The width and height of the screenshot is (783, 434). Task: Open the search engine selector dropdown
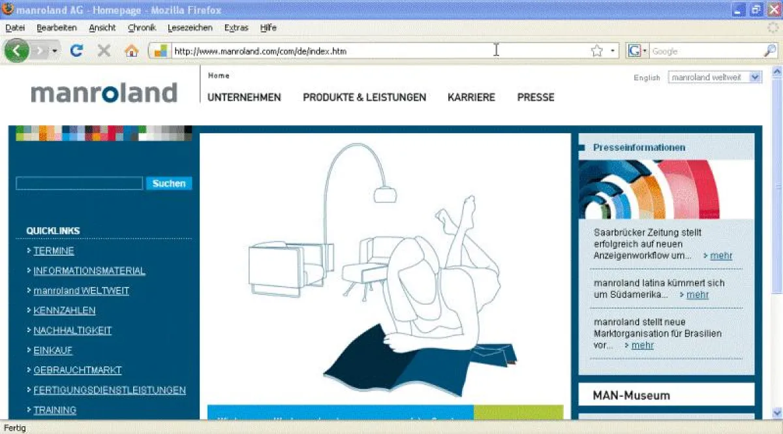pos(636,51)
